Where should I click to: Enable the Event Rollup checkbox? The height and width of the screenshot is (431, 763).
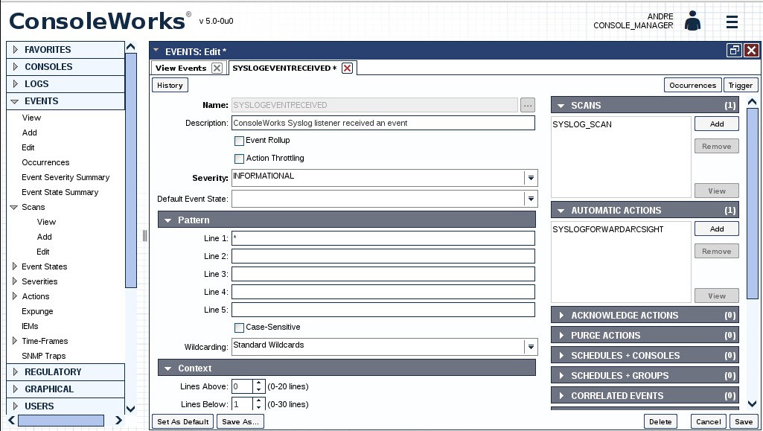coord(239,141)
